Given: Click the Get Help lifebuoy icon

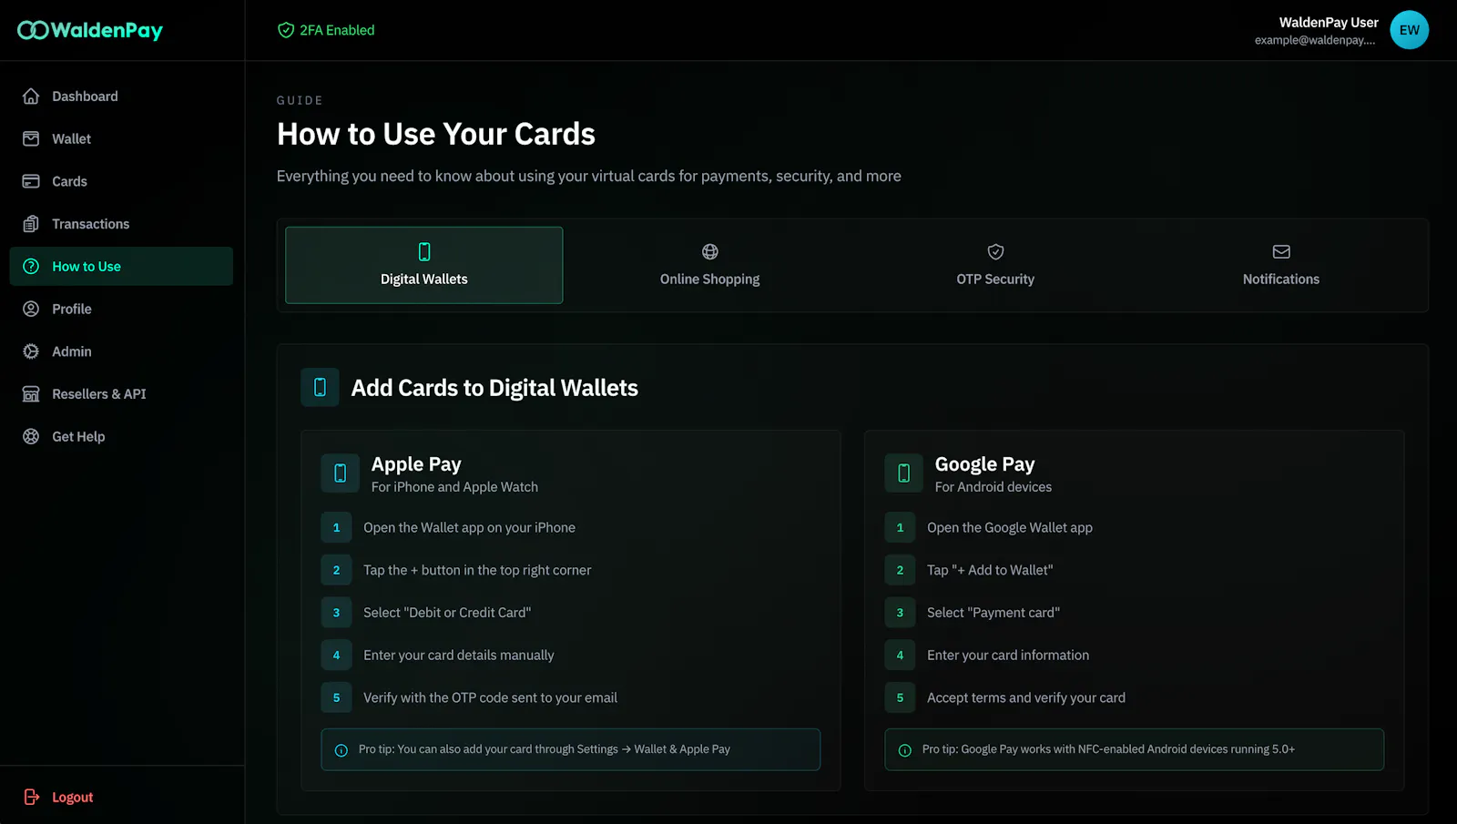Looking at the screenshot, I should (x=31, y=436).
